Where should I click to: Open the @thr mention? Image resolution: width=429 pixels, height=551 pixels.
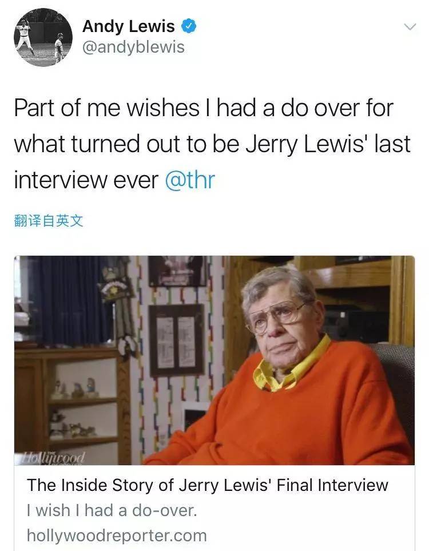tap(189, 180)
